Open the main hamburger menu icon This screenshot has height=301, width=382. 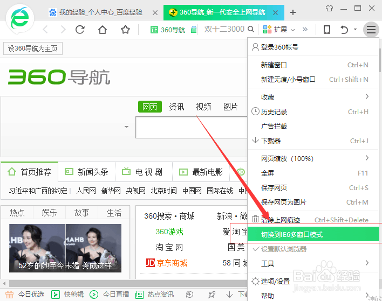click(x=371, y=30)
